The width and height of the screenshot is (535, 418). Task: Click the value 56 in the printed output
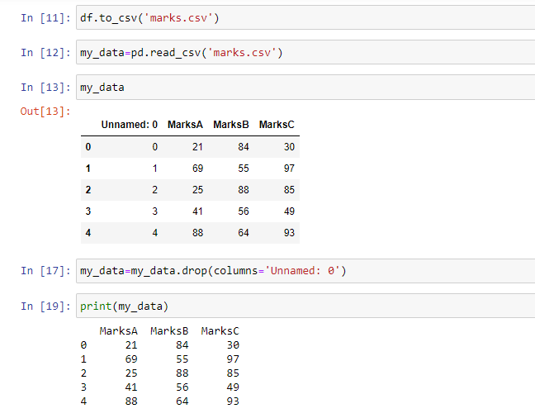[182, 387]
